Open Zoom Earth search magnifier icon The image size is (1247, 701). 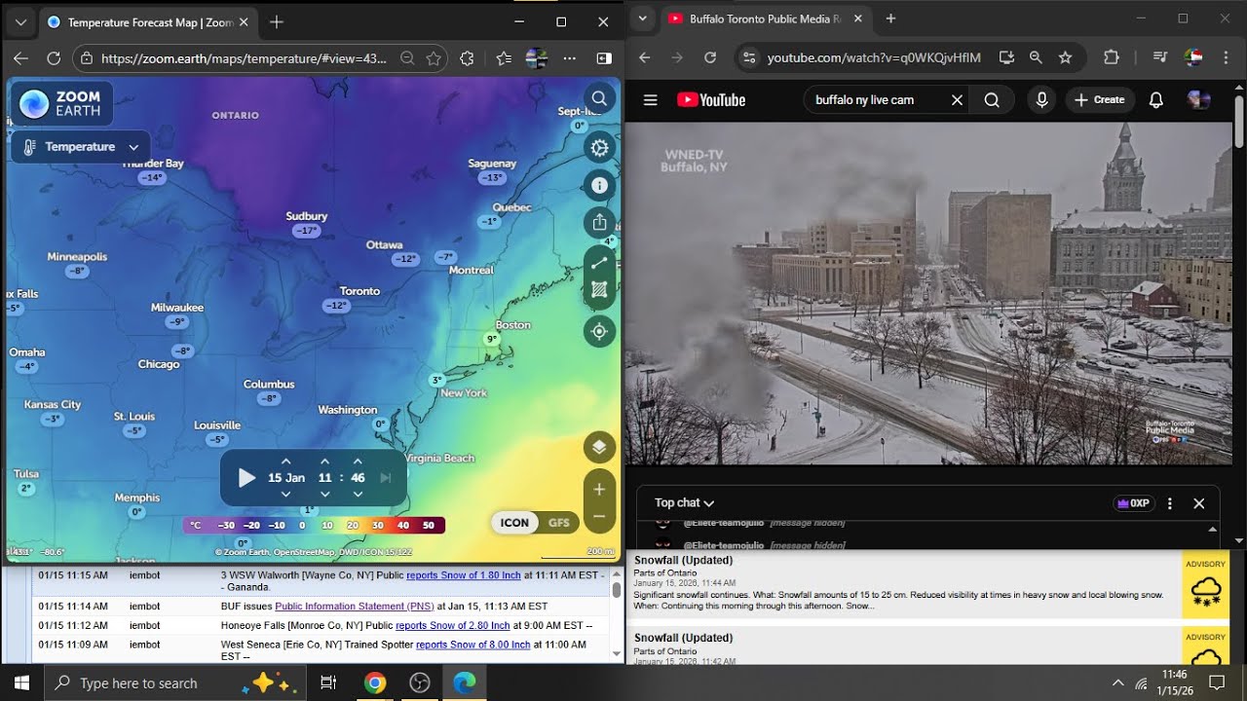(599, 98)
